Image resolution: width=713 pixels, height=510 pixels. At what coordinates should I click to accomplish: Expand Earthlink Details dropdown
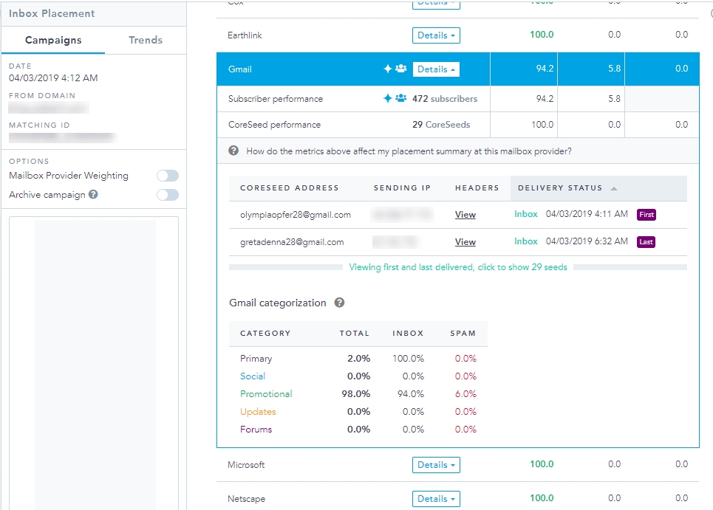click(x=436, y=35)
